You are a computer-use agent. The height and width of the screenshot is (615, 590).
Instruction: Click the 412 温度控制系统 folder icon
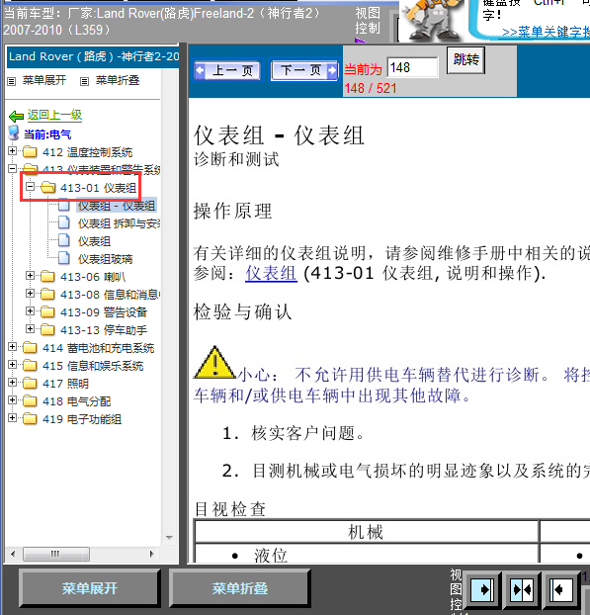point(30,151)
